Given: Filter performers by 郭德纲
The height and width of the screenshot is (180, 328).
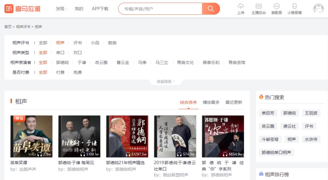Looking at the screenshot, I should [62, 62].
